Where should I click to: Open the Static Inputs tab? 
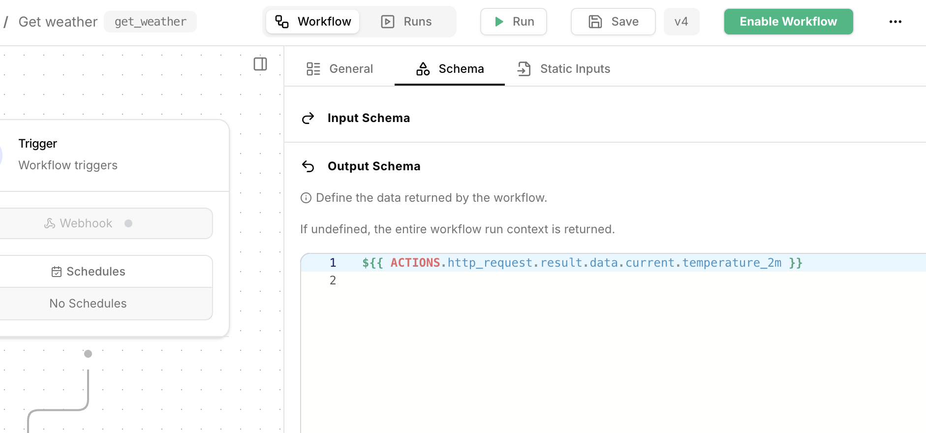point(564,69)
